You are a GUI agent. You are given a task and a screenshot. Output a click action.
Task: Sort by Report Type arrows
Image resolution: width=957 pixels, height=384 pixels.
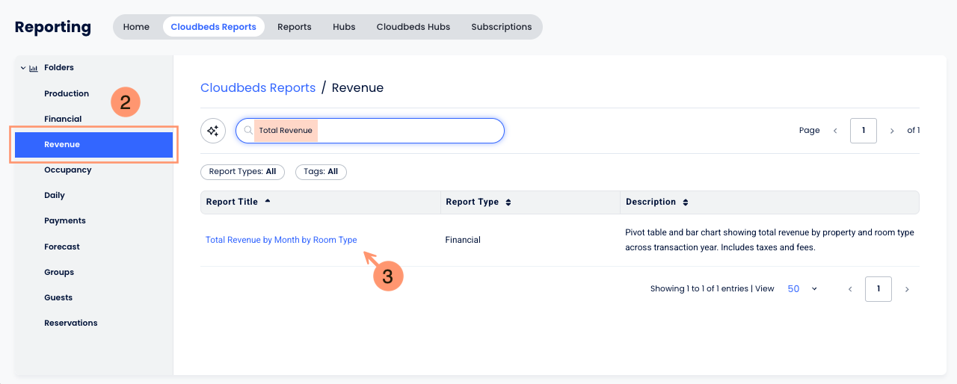coord(508,202)
